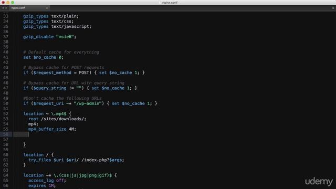Click the nginx.conf document icon in the title bar

159,3
